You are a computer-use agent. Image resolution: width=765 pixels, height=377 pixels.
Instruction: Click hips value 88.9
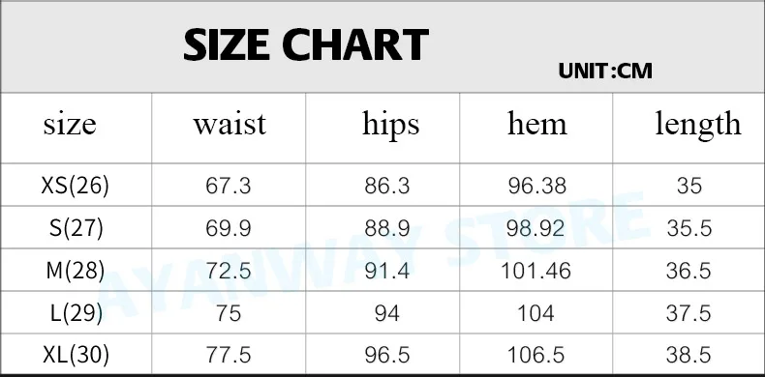click(x=387, y=228)
